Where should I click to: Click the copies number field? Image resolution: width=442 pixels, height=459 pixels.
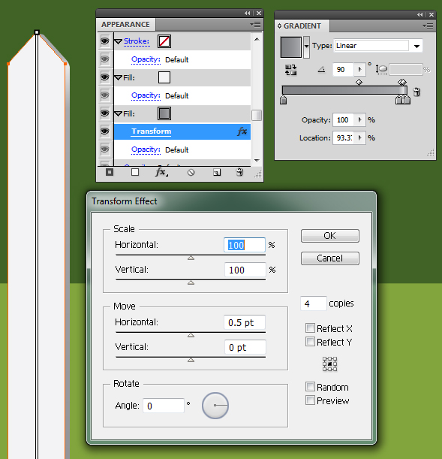pyautogui.click(x=314, y=303)
